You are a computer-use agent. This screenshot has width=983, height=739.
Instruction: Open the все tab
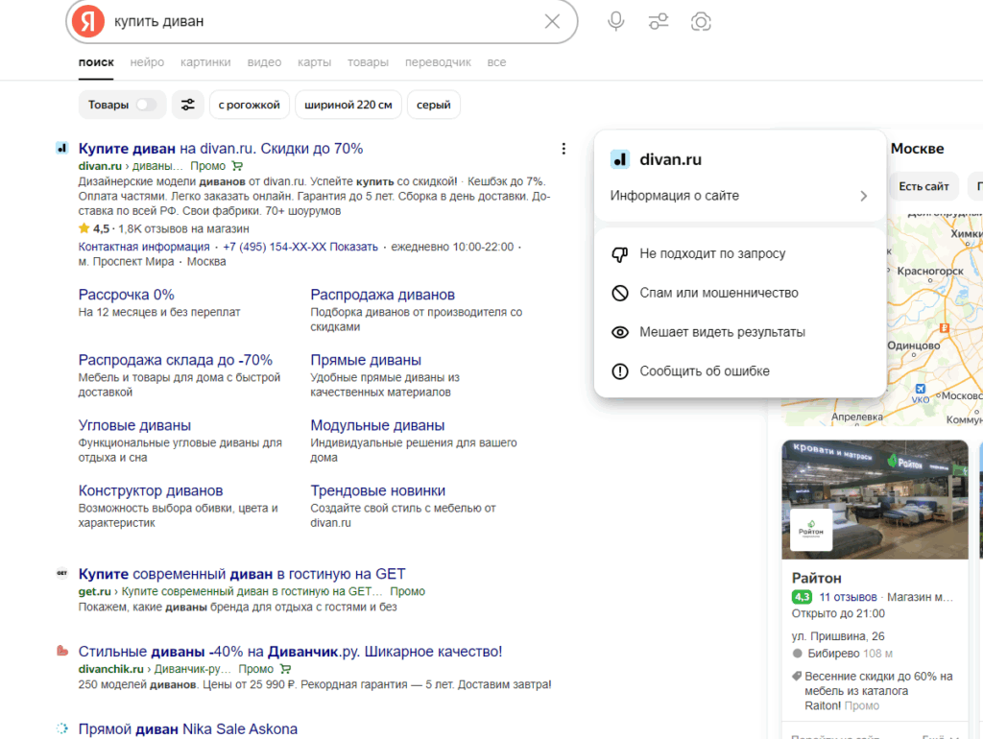[x=496, y=62]
